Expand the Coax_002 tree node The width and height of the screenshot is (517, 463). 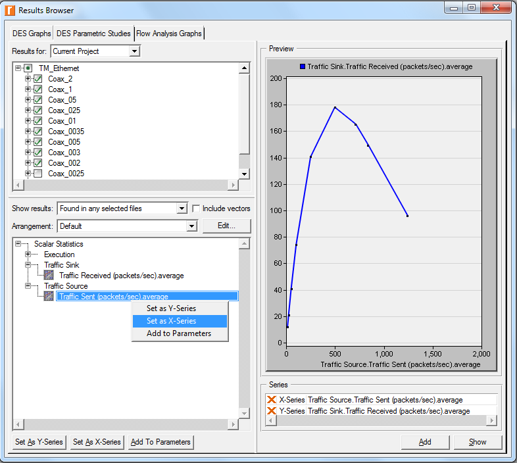pyautogui.click(x=28, y=162)
